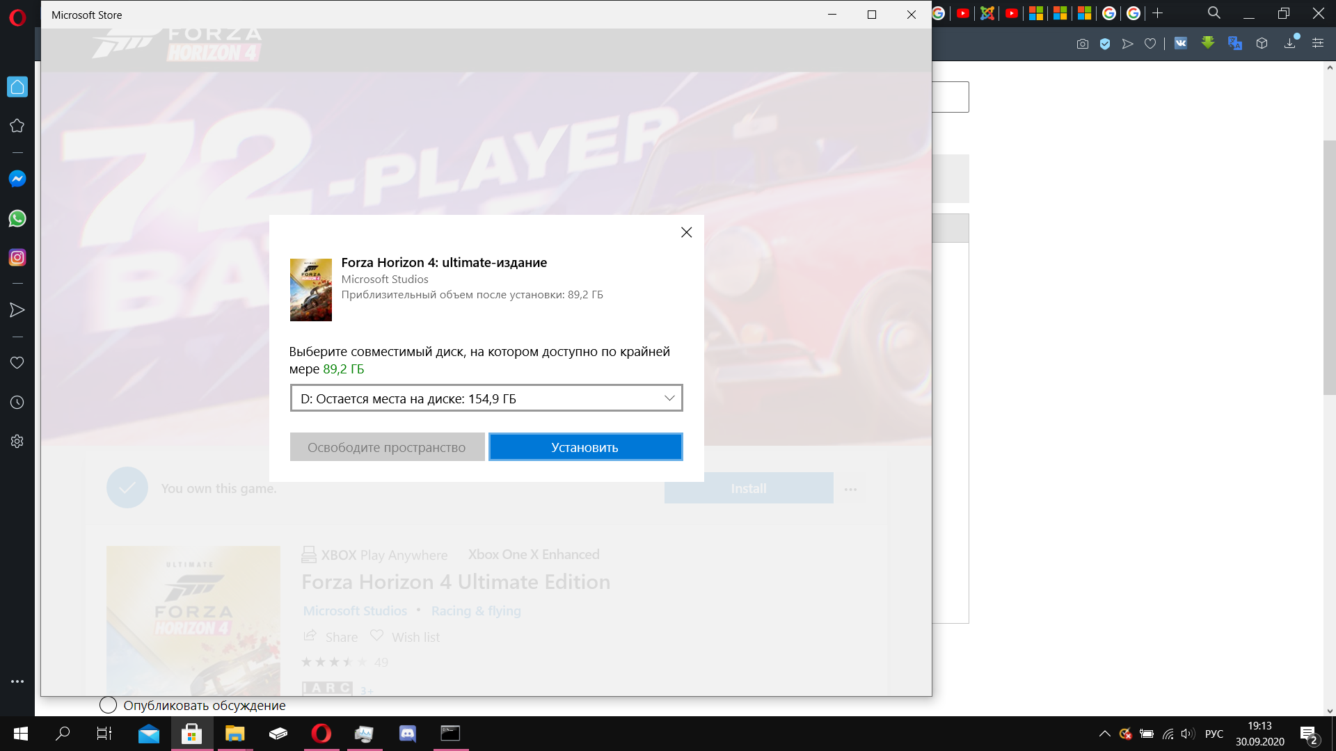Open the notification action center
The height and width of the screenshot is (751, 1336).
pos(1308,734)
